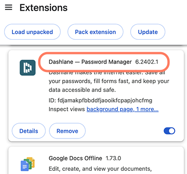The image size is (187, 174).
Task: Open Details for Dashlane extension
Action: 29,131
